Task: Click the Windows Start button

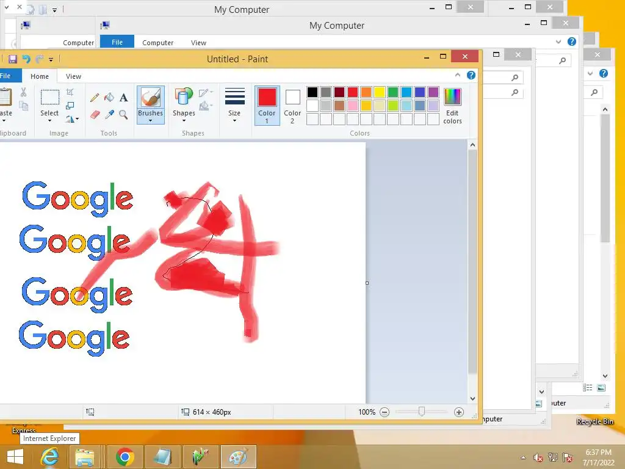Action: (x=15, y=457)
